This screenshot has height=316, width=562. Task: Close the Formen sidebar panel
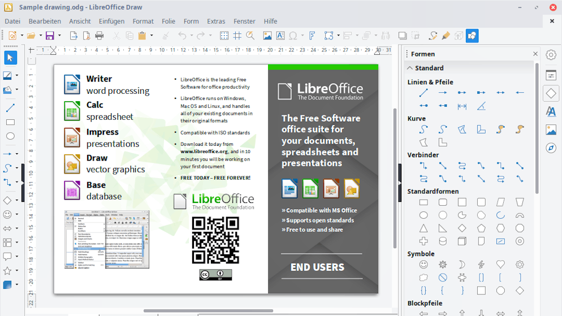coord(535,54)
